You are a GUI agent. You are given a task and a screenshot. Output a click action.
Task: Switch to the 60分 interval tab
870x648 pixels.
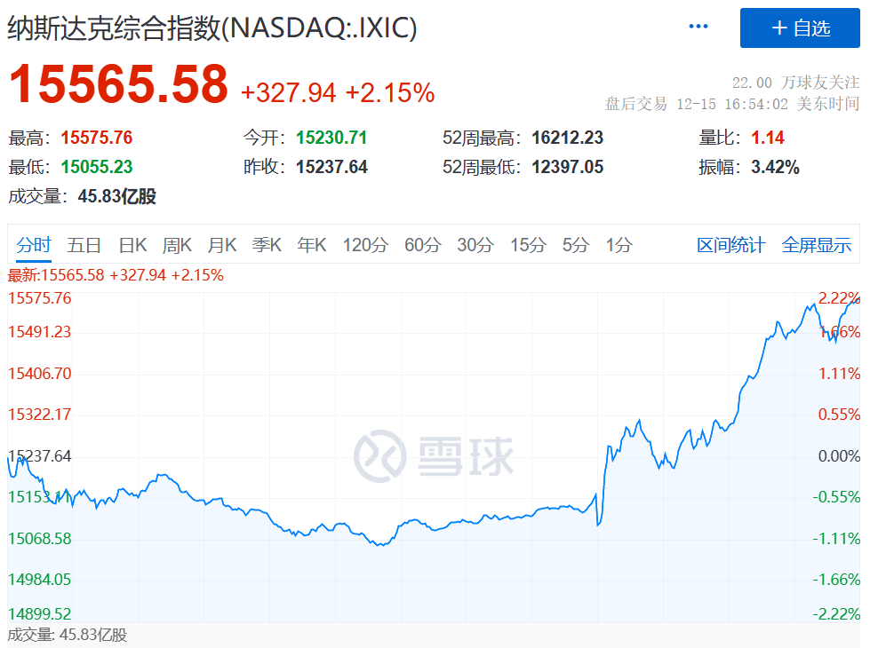pyautogui.click(x=422, y=245)
